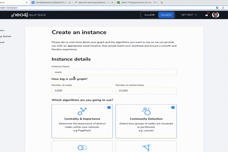Viewport: 228px width, 152px height.
Task: Click the Number of relationships field
Action: pos(146,90)
